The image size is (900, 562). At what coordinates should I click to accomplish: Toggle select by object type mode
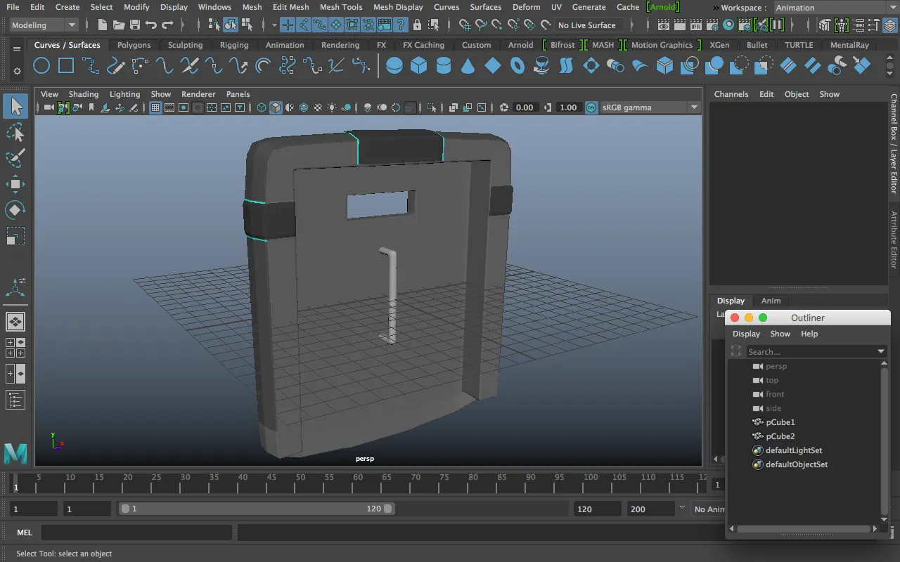[231, 25]
